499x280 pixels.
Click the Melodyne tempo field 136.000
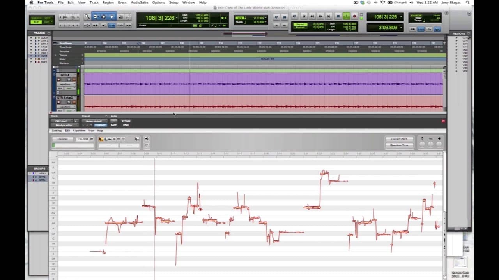click(x=83, y=139)
